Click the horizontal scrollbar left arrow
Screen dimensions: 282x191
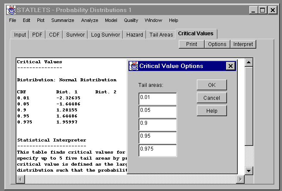pos(21,179)
